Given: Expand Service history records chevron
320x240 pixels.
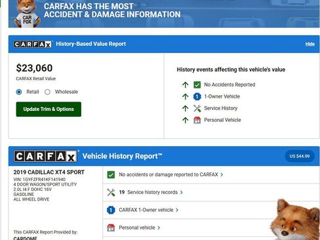Looking at the screenshot, I should (182, 192).
